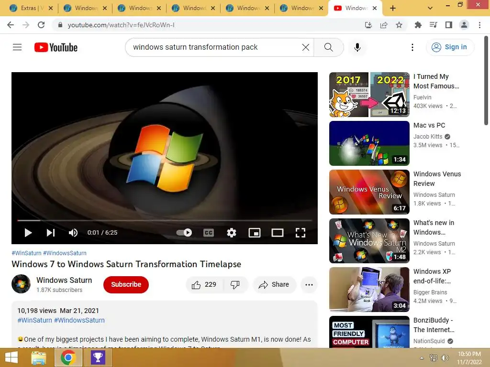
Task: Reload the current page
Action: [41, 25]
